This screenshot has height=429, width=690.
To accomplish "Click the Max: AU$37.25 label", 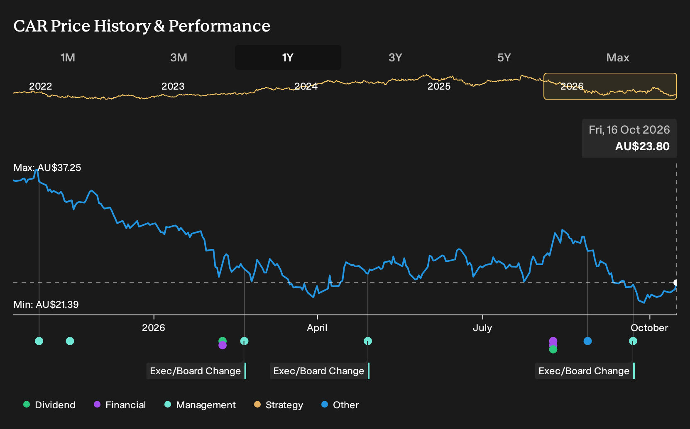I will [47, 168].
